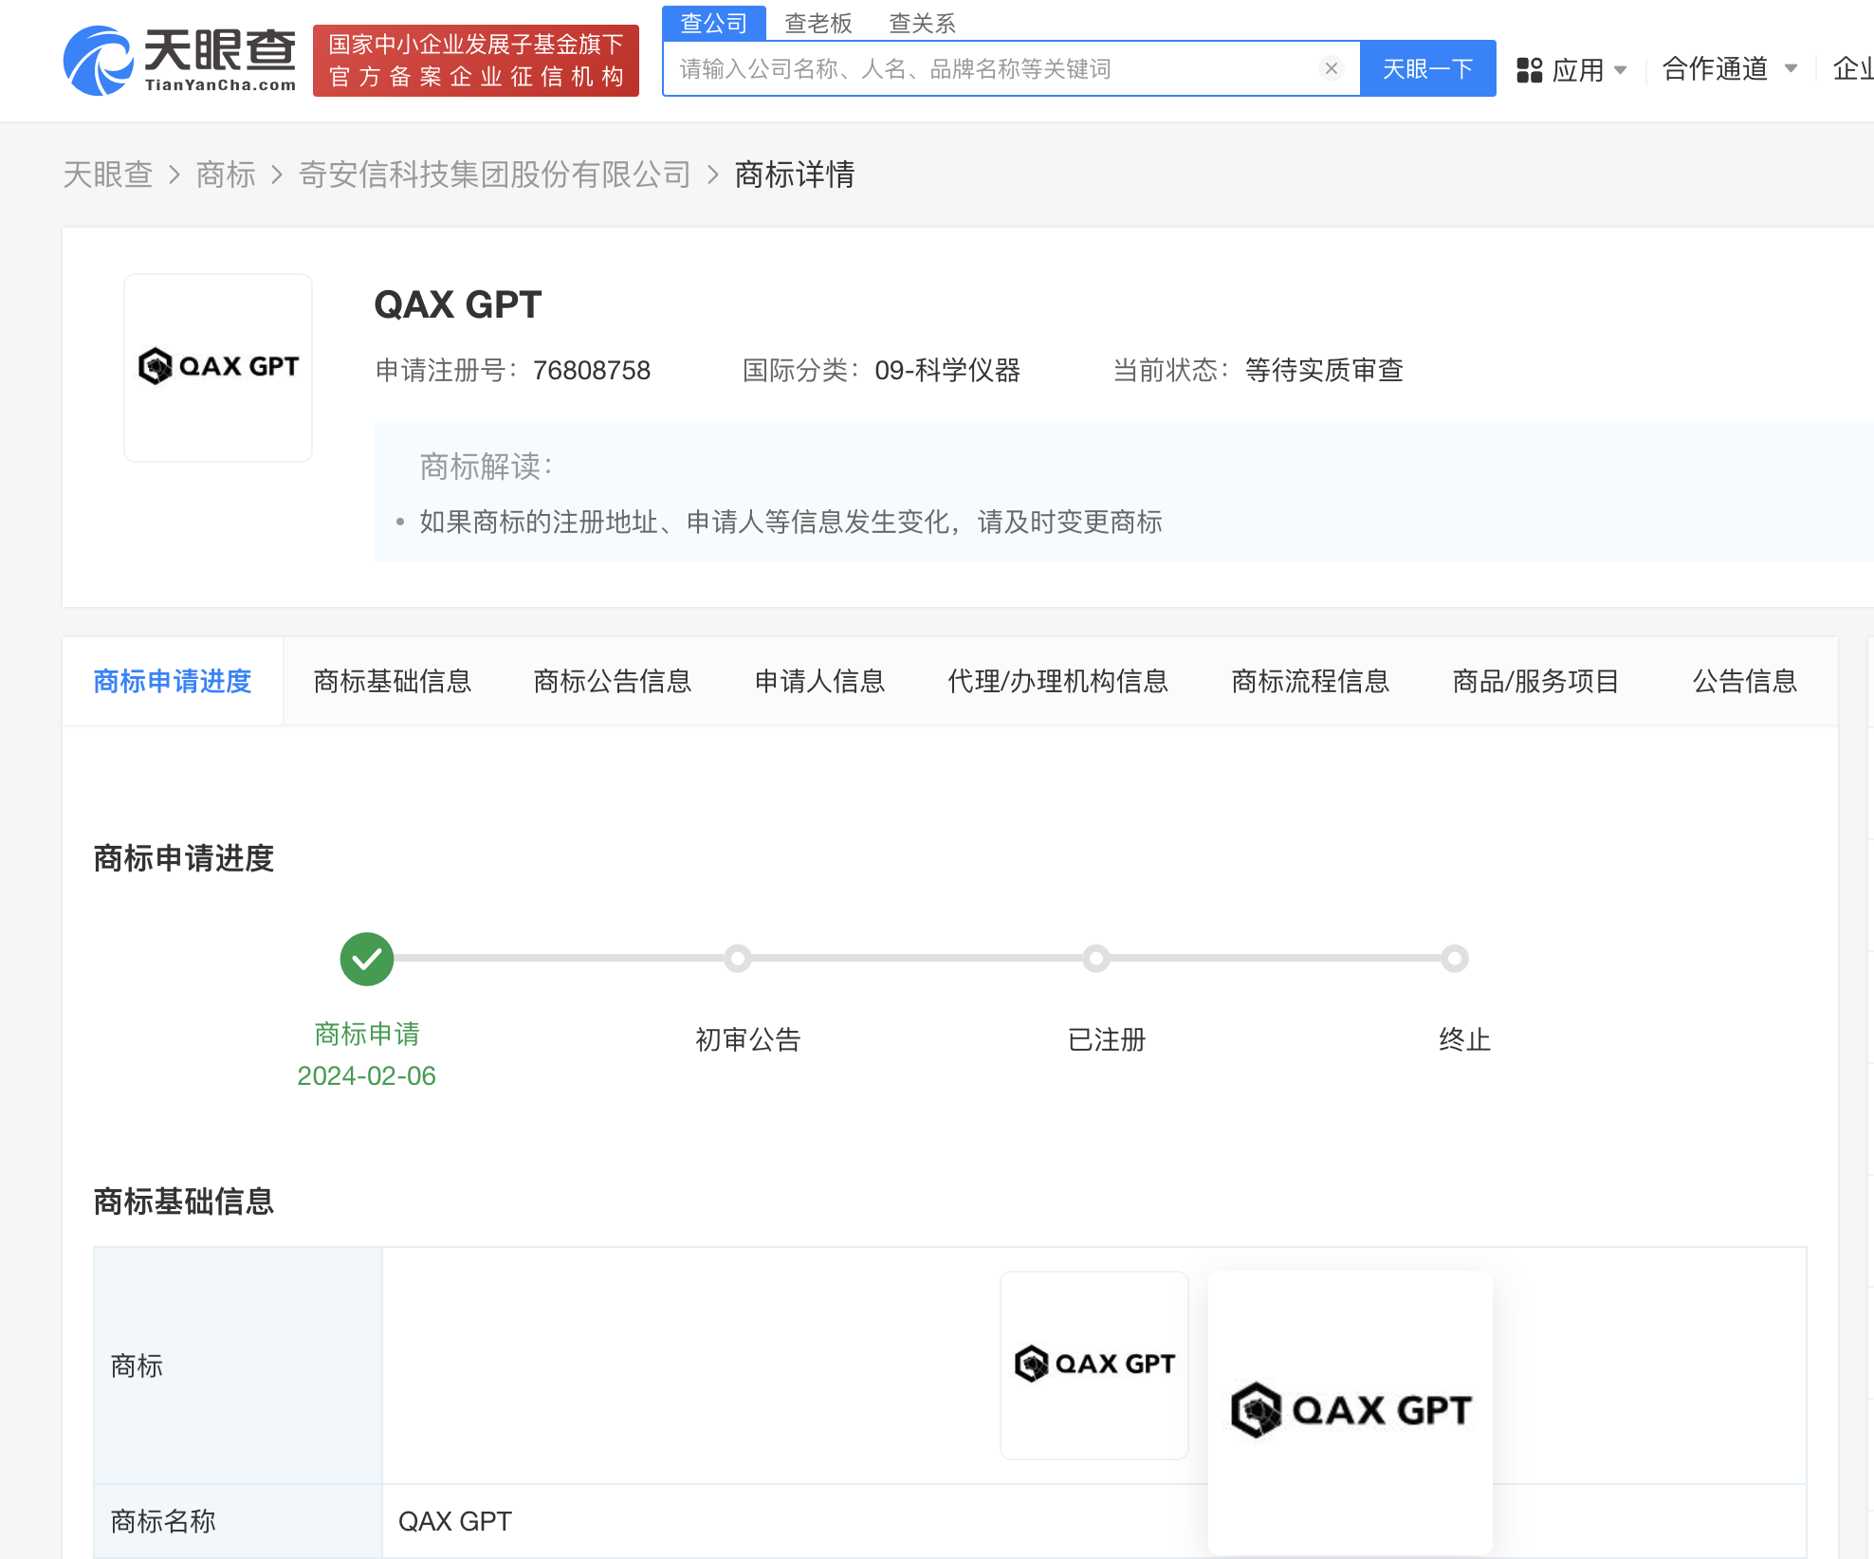The height and width of the screenshot is (1559, 1874).
Task: Open the 商品/服务项目 tab
Action: [1535, 681]
